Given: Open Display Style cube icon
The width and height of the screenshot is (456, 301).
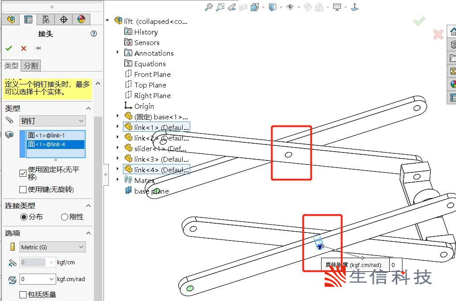Looking at the screenshot, I should click(272, 7).
